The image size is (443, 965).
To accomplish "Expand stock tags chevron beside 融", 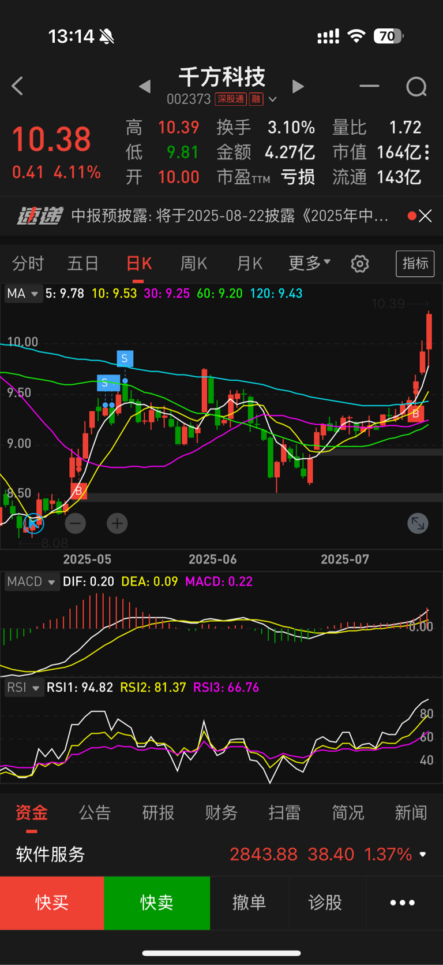I will [273, 99].
